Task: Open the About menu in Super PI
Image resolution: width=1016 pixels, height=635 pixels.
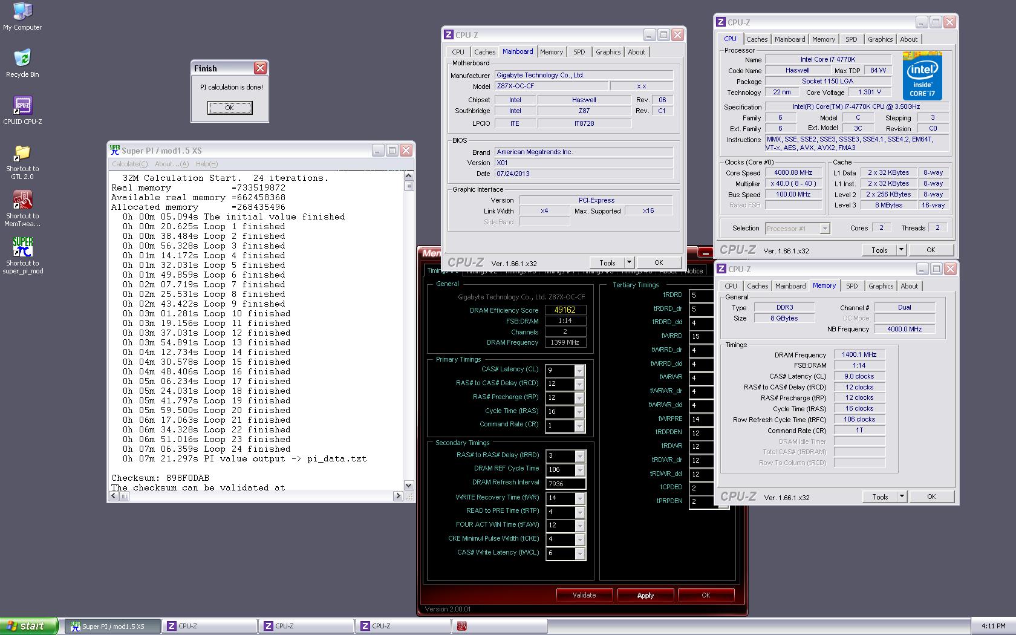Action: click(x=172, y=164)
